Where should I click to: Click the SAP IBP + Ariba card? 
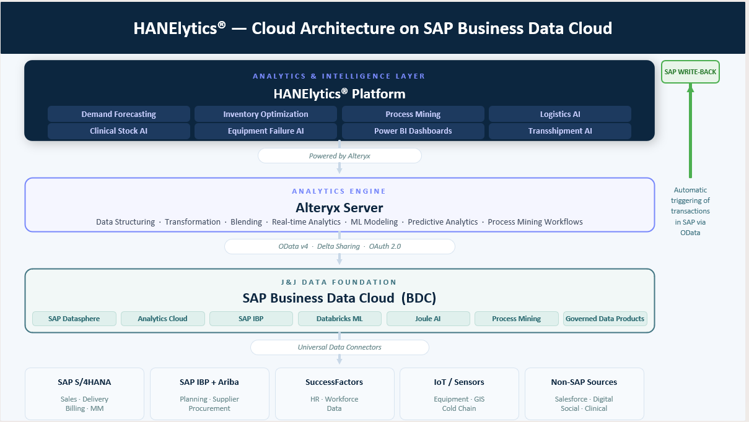click(x=209, y=394)
